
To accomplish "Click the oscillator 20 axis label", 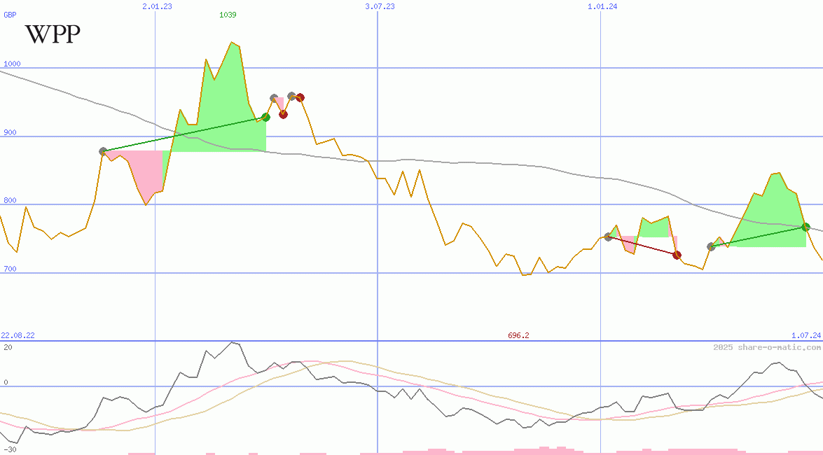I will pos(8,347).
